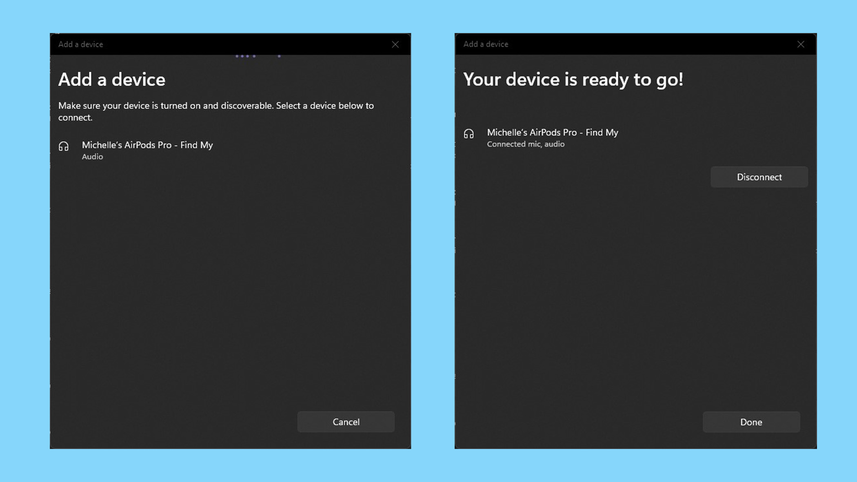The image size is (857, 482).
Task: Click the 'Audio' label under the AirPods name
Action: pos(92,157)
